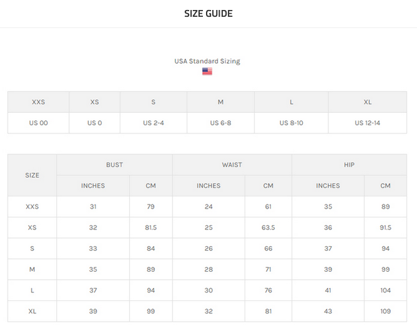Select the 109 hip CM value
Image resolution: width=417 pixels, height=336 pixels.
point(385,311)
